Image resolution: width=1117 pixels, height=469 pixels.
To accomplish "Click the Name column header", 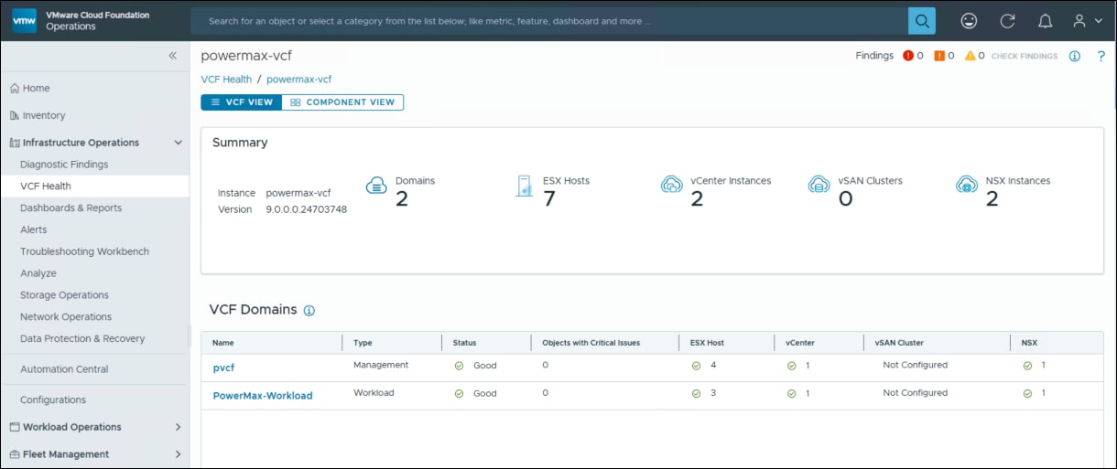I will click(x=222, y=343).
